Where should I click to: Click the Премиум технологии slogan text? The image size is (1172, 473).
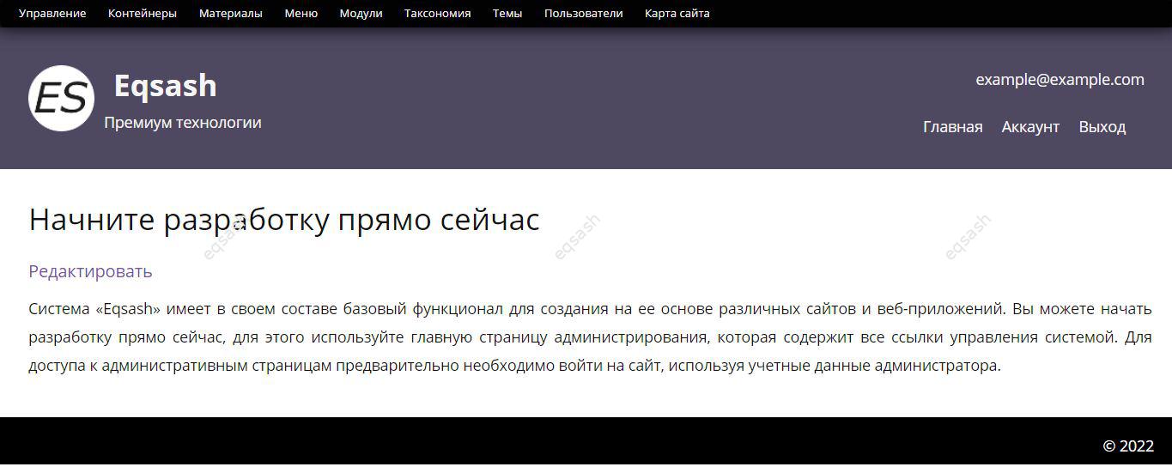click(x=183, y=123)
